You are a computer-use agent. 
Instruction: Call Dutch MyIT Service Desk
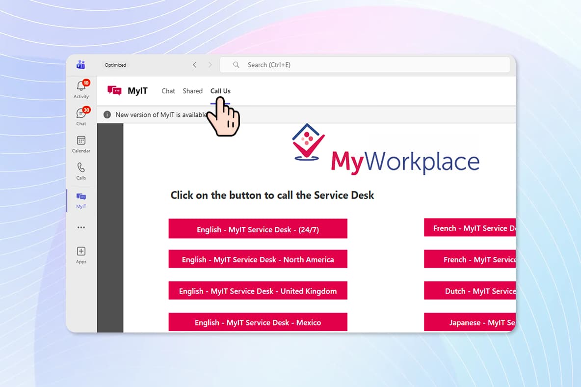coord(470,291)
